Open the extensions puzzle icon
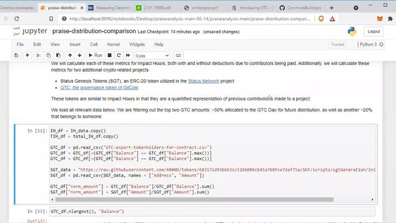 click(x=390, y=19)
